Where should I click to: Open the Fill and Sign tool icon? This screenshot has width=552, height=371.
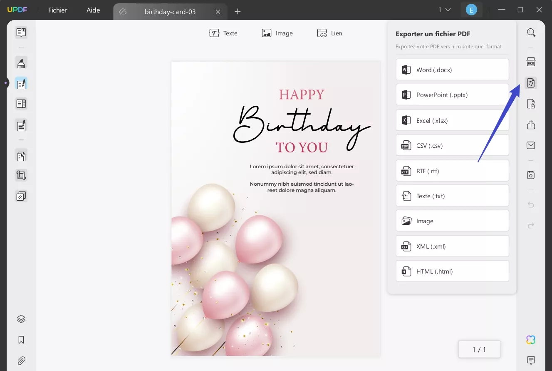(21, 124)
